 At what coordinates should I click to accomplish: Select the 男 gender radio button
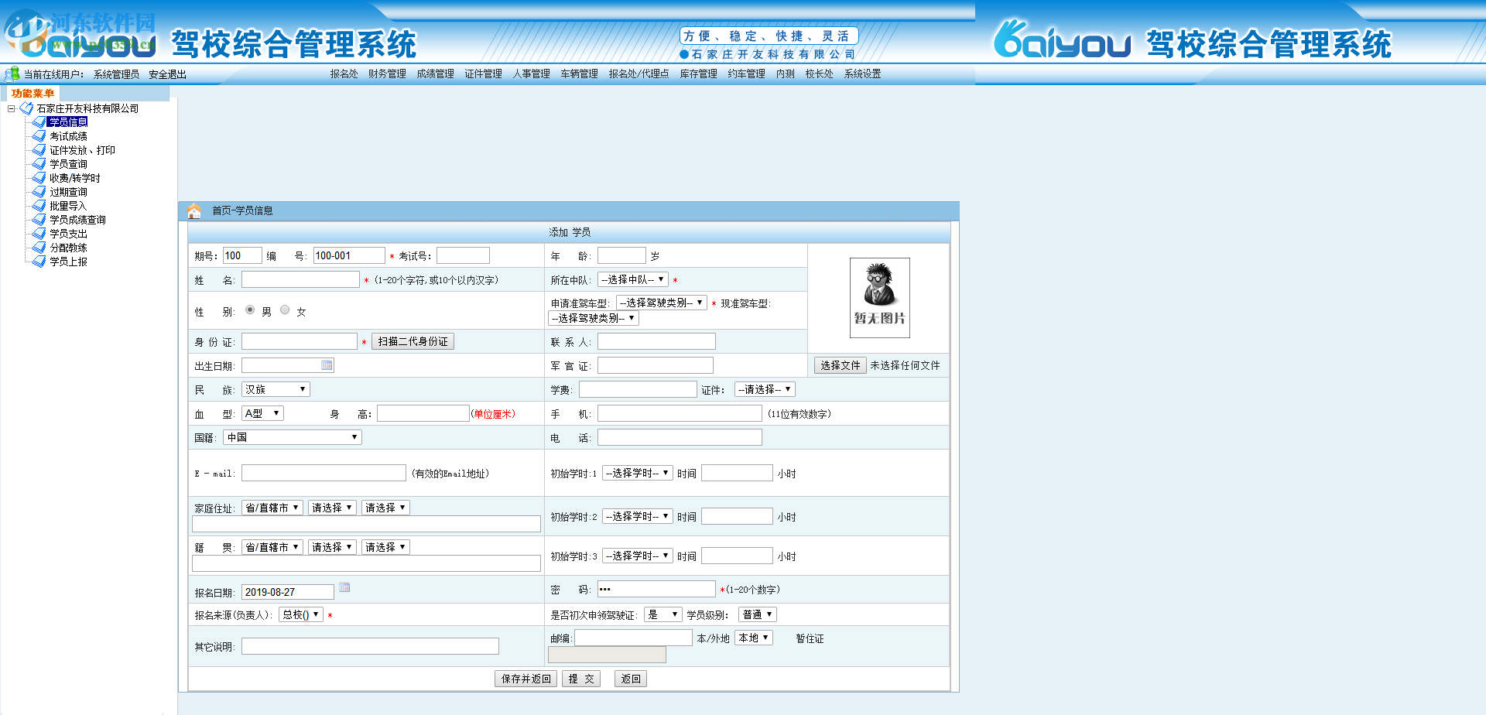[x=250, y=310]
